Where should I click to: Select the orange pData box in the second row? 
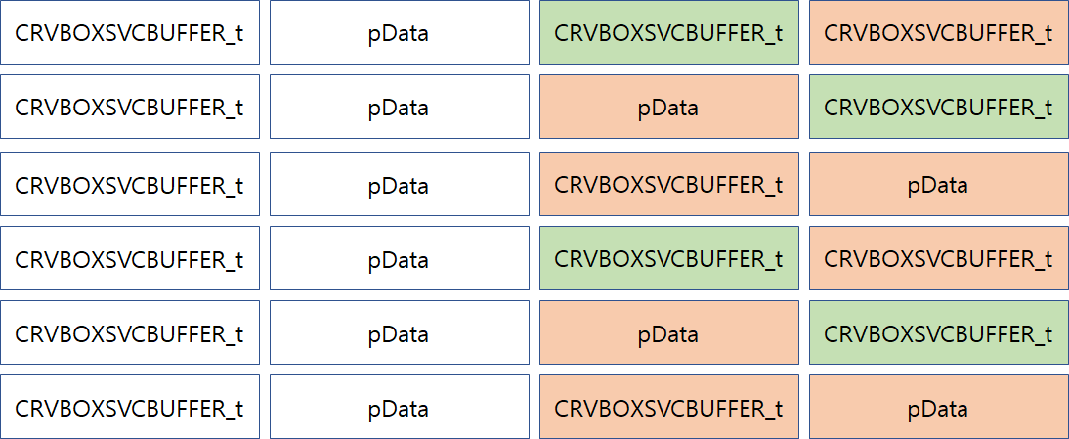click(x=668, y=107)
